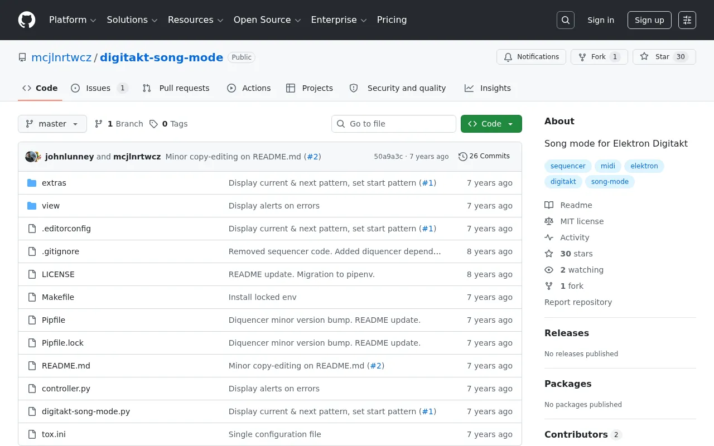The image size is (714, 446).
Task: Select the sequencer topic tag
Action: click(x=568, y=166)
